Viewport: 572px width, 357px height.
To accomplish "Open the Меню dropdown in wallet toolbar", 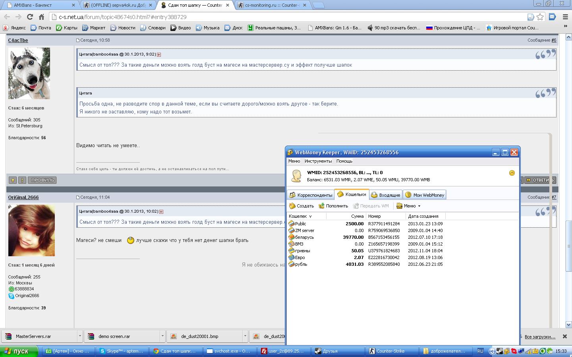I will [x=408, y=206].
